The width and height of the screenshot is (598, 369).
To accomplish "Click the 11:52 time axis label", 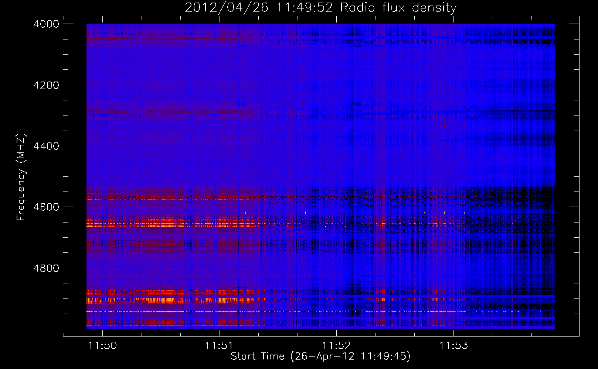I will point(336,346).
